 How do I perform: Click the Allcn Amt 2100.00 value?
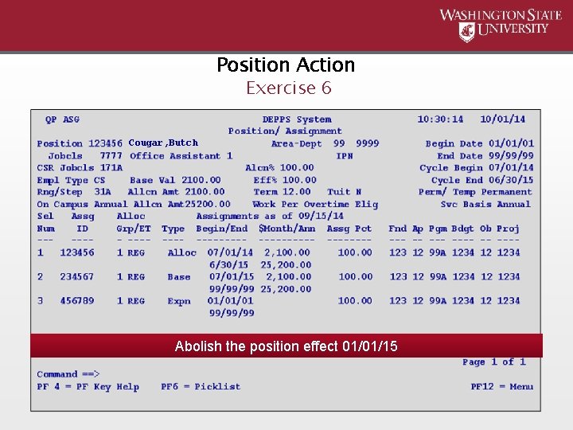click(205, 192)
